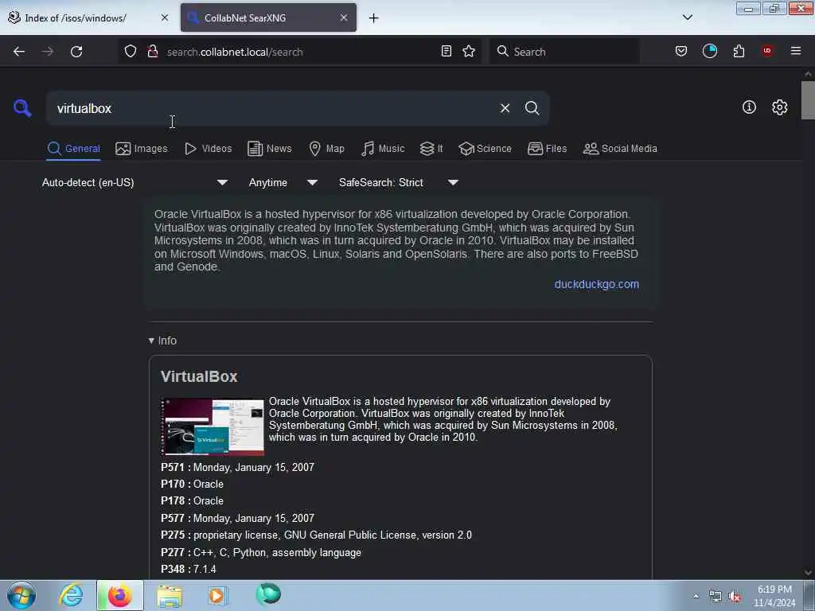Open the Anytime time range dropdown
This screenshot has width=815, height=611.
(283, 182)
